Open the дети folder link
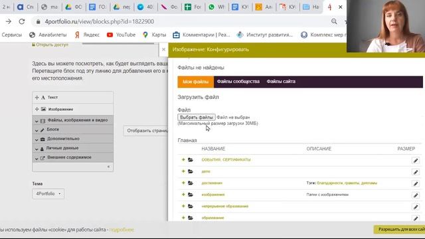425x239 pixels. 206,171
